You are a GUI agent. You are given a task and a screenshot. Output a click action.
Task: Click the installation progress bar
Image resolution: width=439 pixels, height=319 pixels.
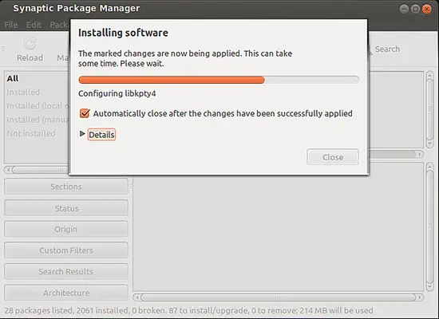pyautogui.click(x=219, y=80)
